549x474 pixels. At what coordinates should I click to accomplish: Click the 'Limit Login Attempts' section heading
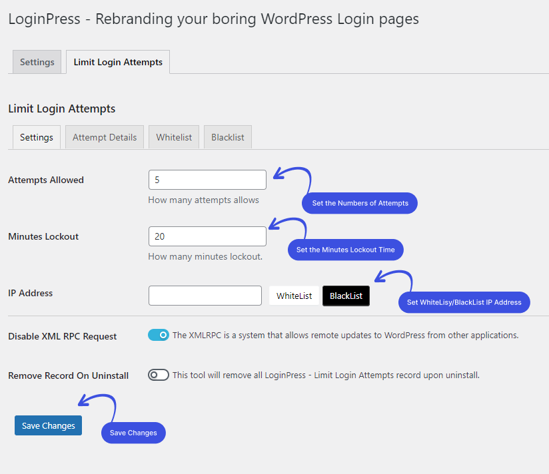click(61, 109)
